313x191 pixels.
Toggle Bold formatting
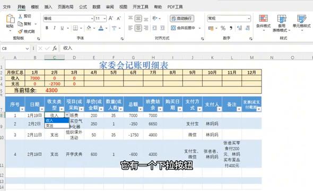(x=47, y=28)
